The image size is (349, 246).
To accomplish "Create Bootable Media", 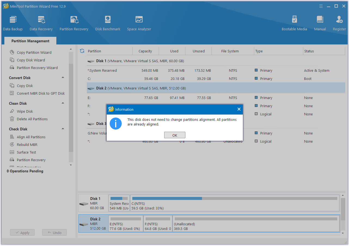I will tap(294, 23).
